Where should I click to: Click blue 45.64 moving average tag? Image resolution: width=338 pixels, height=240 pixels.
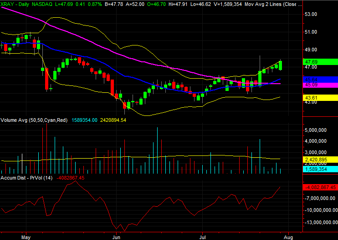[x=320, y=80]
